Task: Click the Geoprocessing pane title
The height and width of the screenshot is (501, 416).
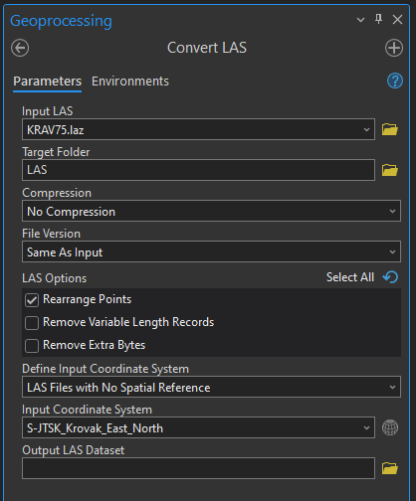Action: coord(61,21)
